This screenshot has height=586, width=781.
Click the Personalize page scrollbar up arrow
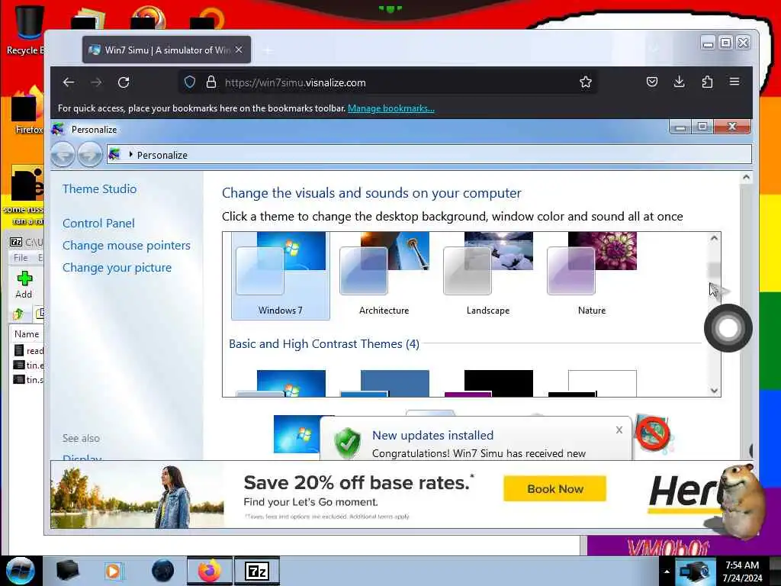click(746, 177)
